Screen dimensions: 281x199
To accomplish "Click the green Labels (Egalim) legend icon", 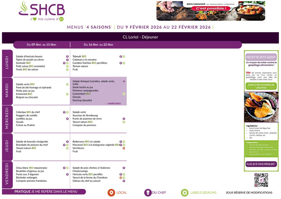I will click(185, 193).
